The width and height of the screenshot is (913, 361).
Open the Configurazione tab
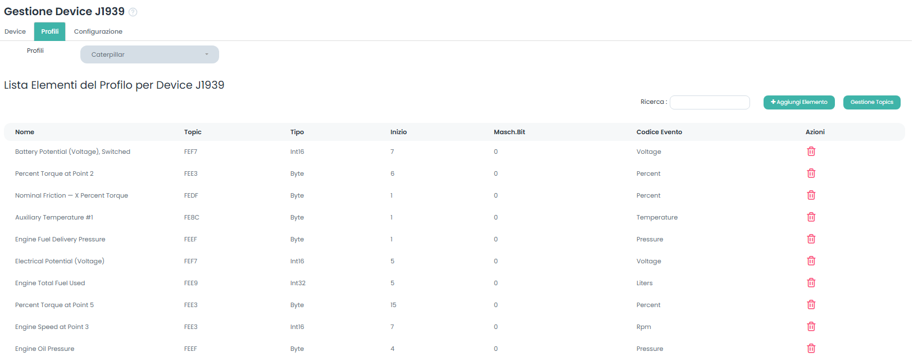click(x=98, y=31)
